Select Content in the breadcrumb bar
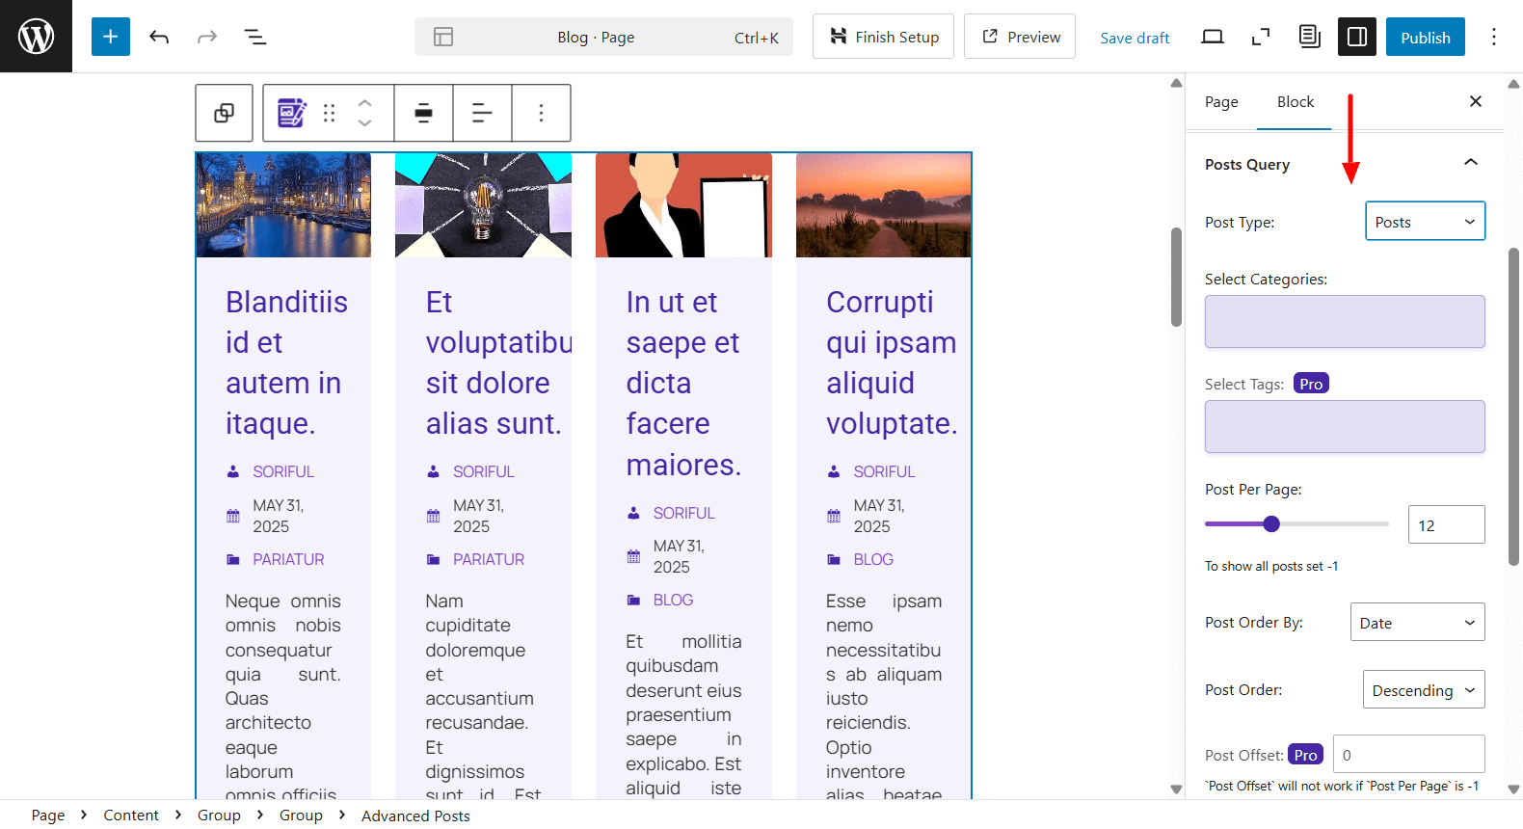Screen dimensions: 1523x829 coord(131,816)
